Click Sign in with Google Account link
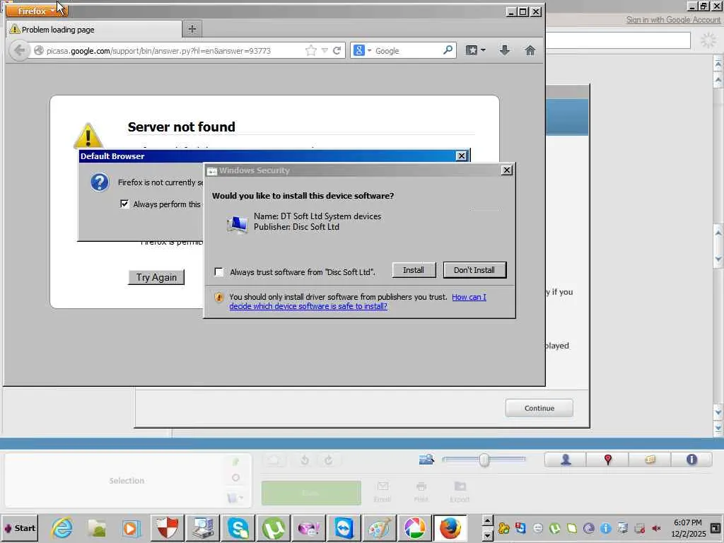Screen dimensions: 724x543 (x=673, y=20)
